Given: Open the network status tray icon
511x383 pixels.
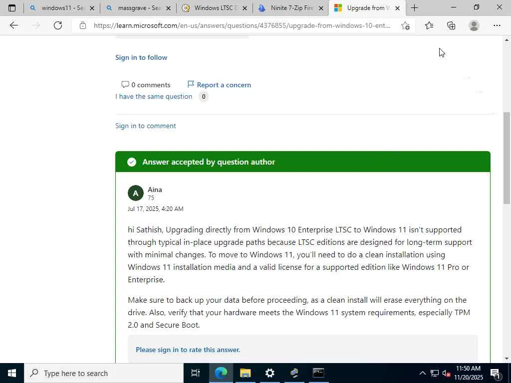Looking at the screenshot, I should tap(435, 373).
